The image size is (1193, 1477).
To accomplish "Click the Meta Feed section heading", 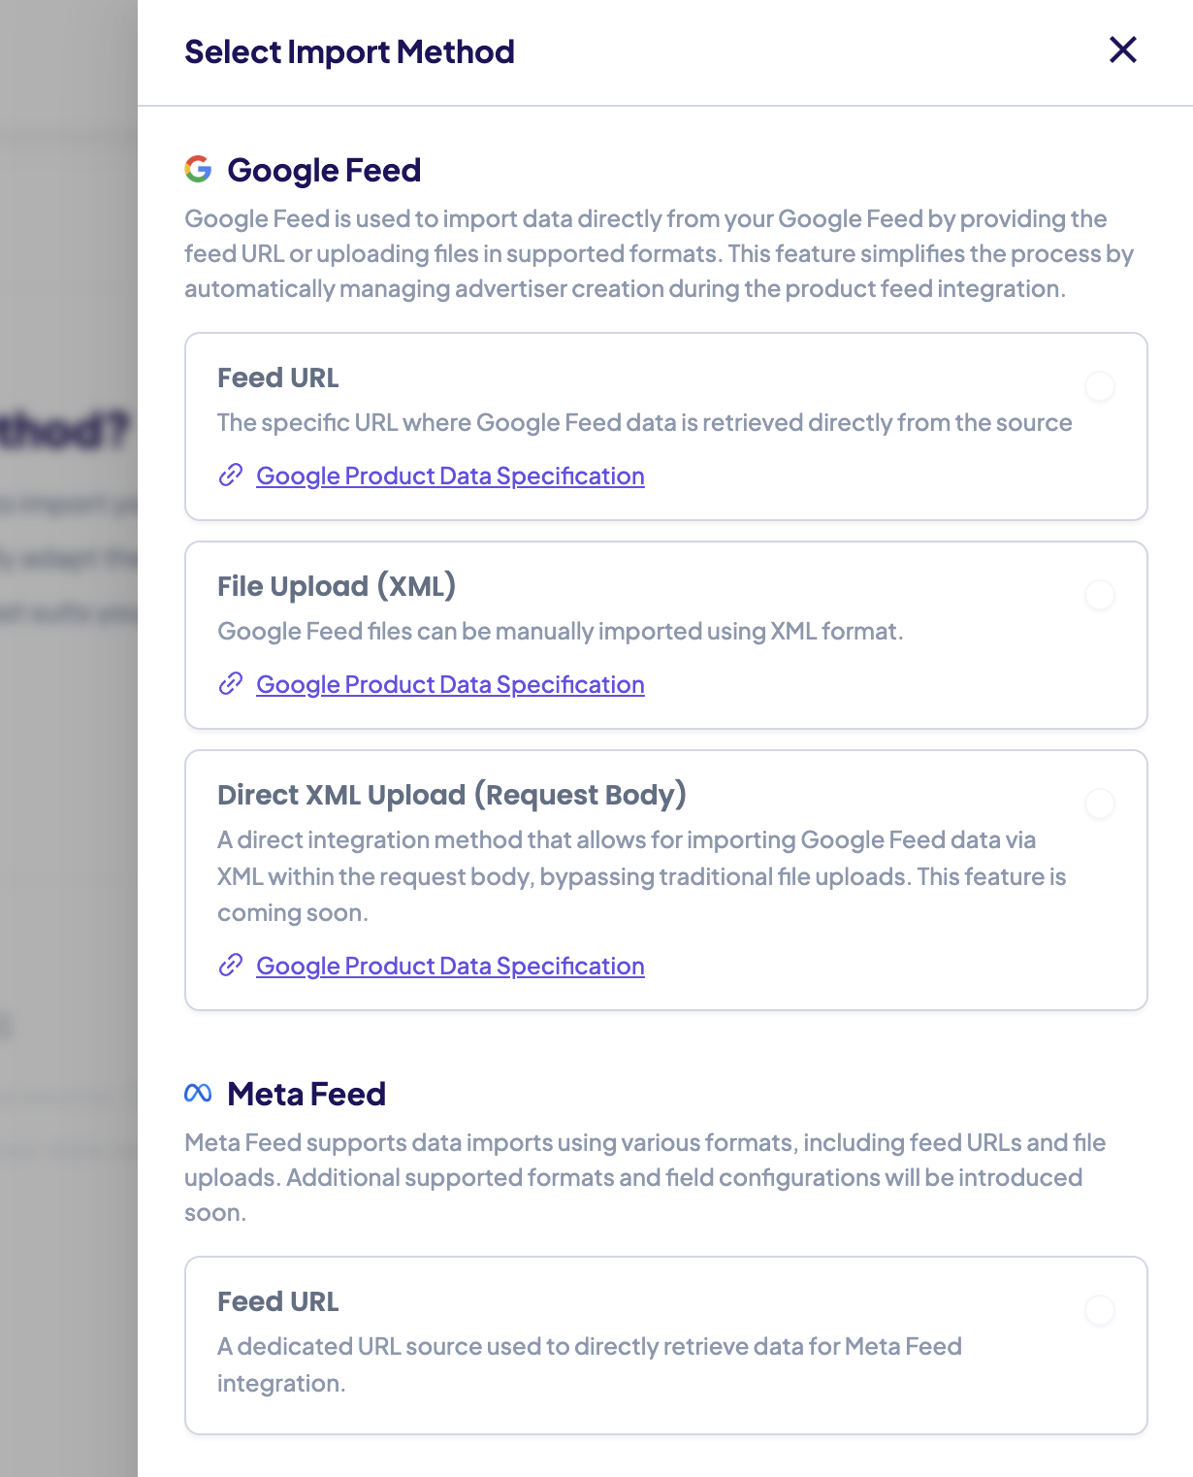I will pos(306,1094).
